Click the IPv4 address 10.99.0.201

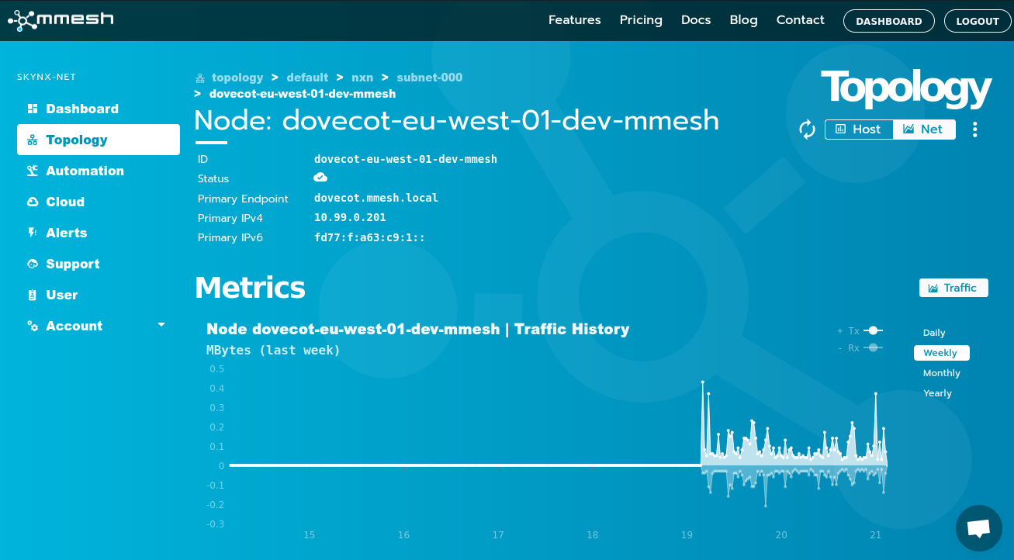pyautogui.click(x=350, y=217)
